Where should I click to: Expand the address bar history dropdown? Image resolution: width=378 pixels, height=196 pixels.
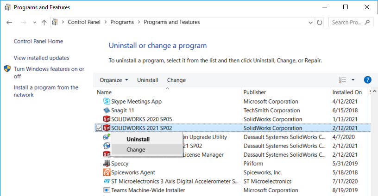click(310, 23)
